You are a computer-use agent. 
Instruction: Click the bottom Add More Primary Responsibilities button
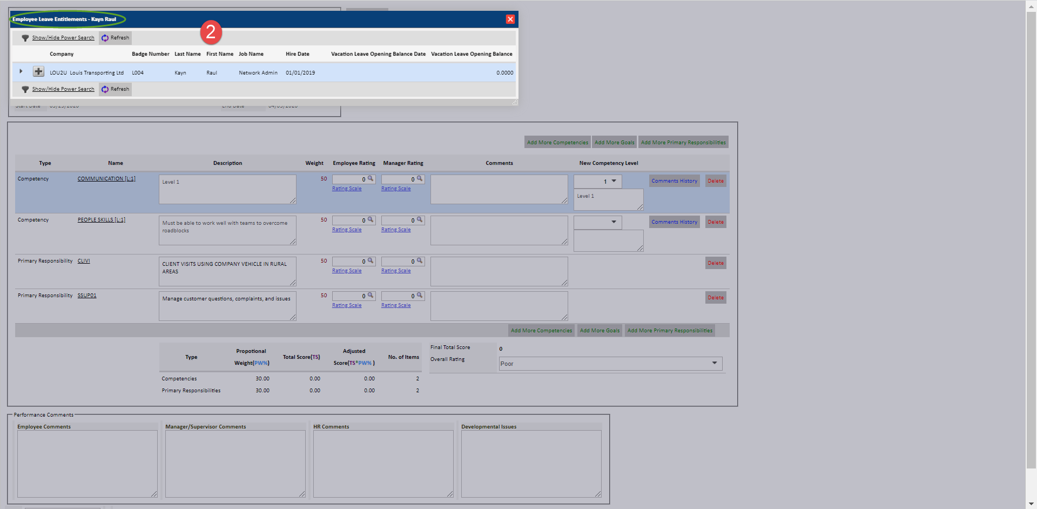[x=670, y=330]
